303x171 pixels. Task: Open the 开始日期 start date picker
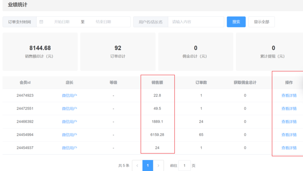(x=62, y=22)
